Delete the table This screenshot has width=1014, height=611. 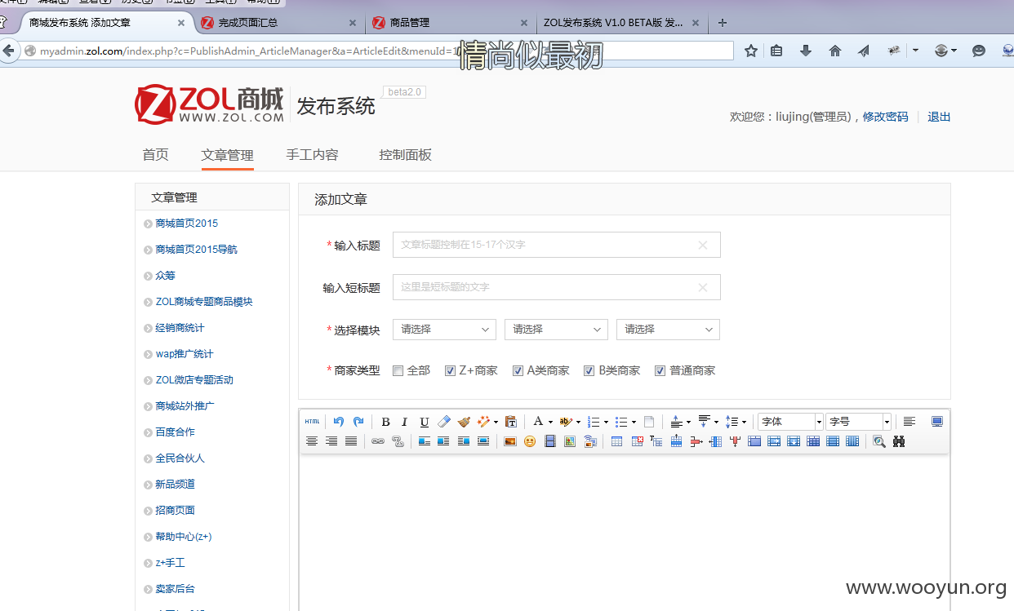pos(637,441)
